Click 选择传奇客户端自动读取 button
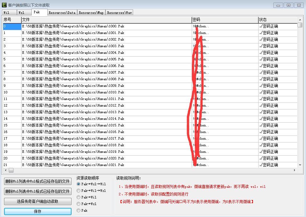 pyautogui.click(x=38, y=201)
